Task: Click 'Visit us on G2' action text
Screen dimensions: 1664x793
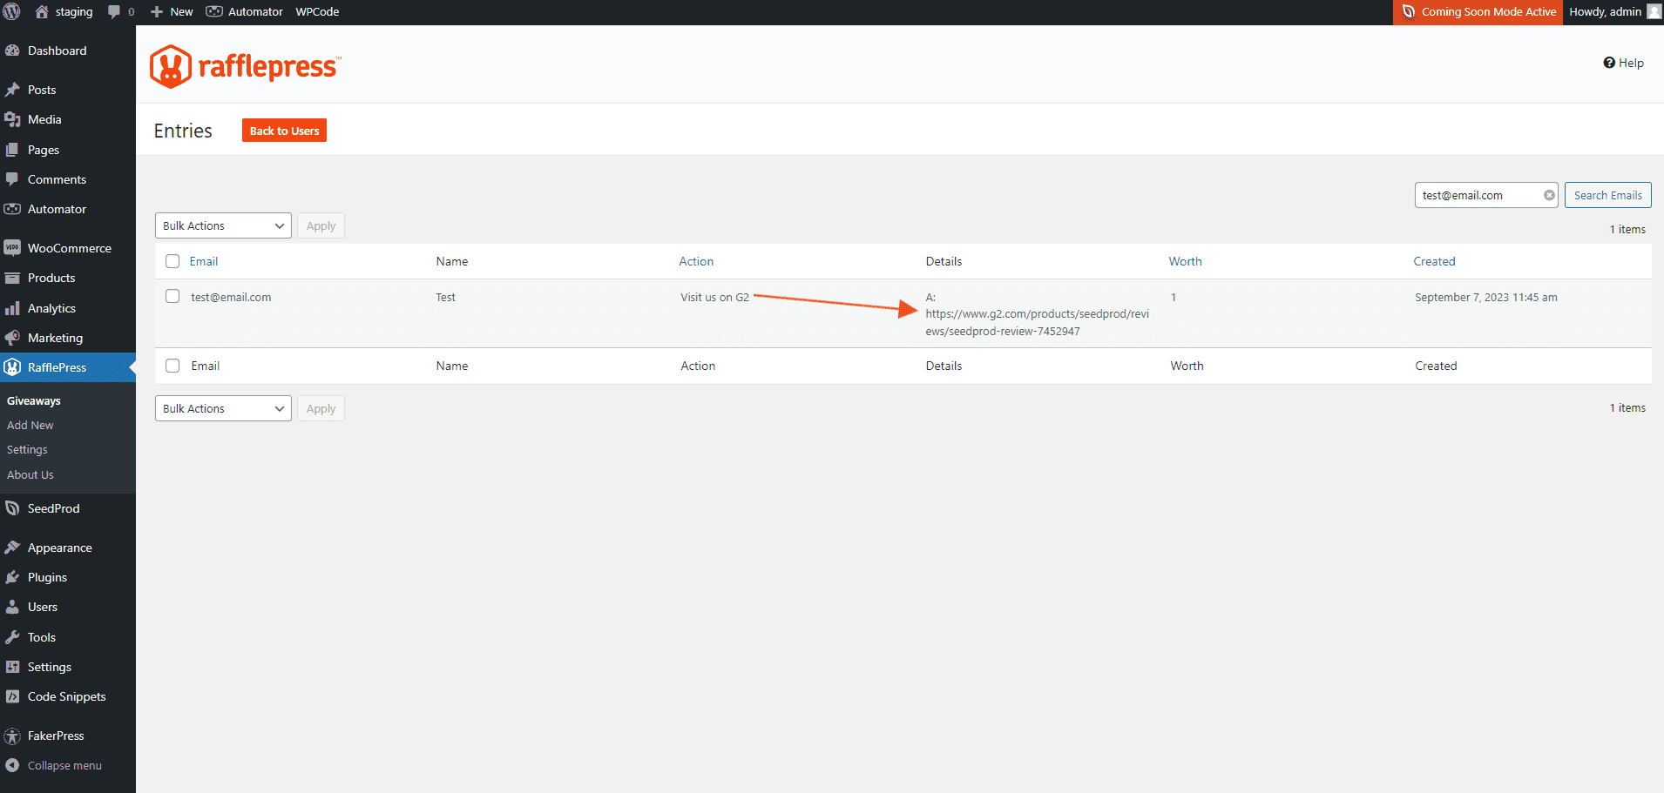Action: click(x=714, y=297)
